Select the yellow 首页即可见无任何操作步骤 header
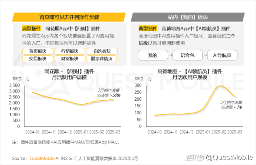 [69, 17]
